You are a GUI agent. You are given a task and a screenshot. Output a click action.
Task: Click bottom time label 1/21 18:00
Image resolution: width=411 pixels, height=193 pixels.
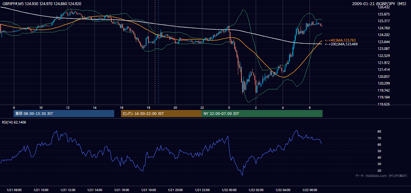tap(148, 190)
